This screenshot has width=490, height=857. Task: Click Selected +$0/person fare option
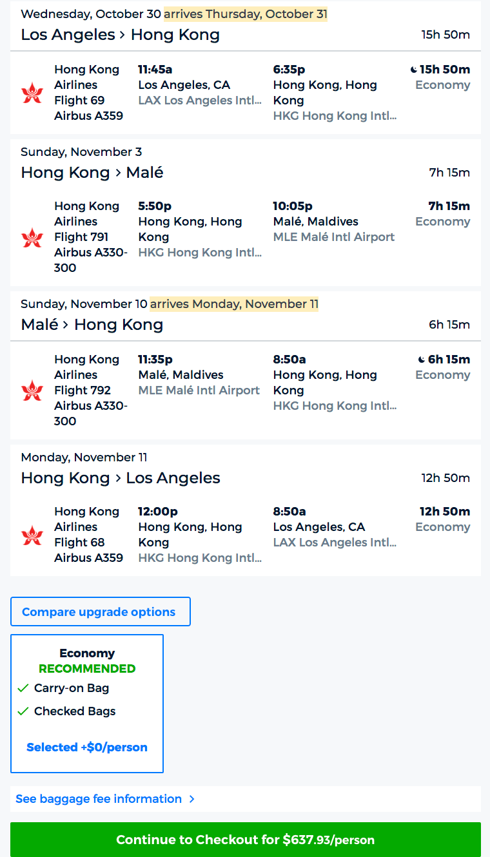87,747
